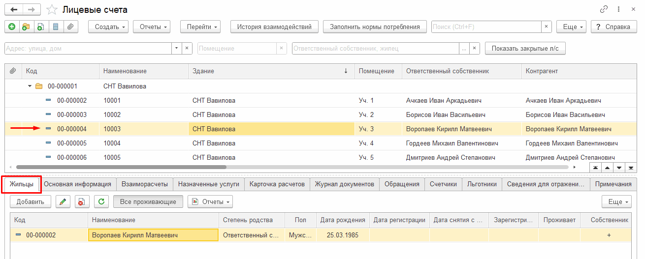Open the 'Создать' dropdown menu
This screenshot has width=645, height=259.
click(x=108, y=27)
